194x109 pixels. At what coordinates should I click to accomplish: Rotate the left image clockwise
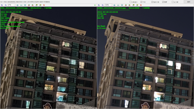[32, 5]
